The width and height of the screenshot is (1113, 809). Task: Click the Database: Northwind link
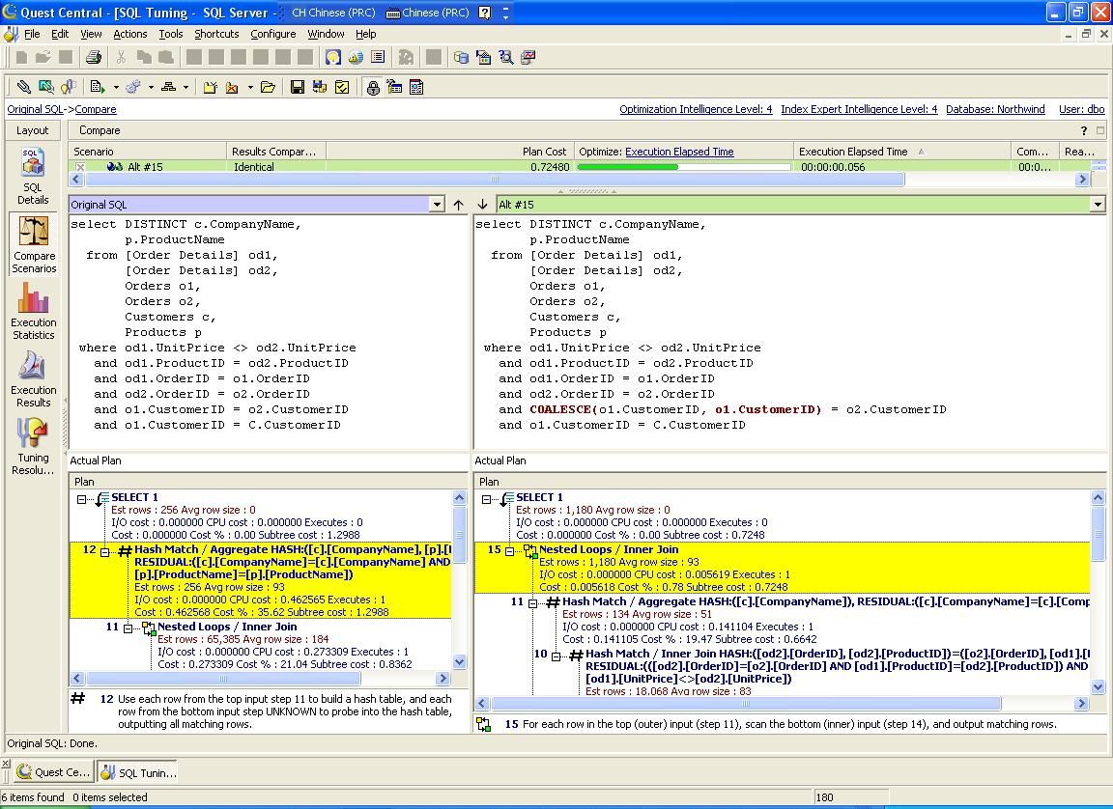995,109
